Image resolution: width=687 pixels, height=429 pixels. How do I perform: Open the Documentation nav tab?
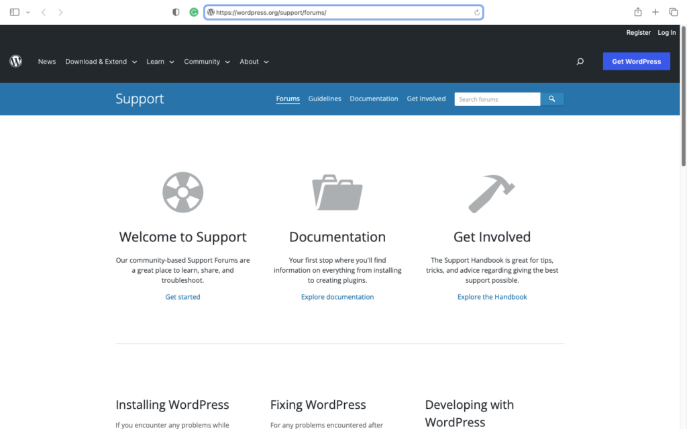(374, 99)
